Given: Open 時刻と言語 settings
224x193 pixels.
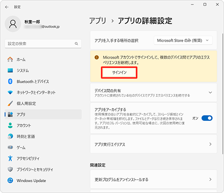Looking at the screenshot, I should (43, 136).
